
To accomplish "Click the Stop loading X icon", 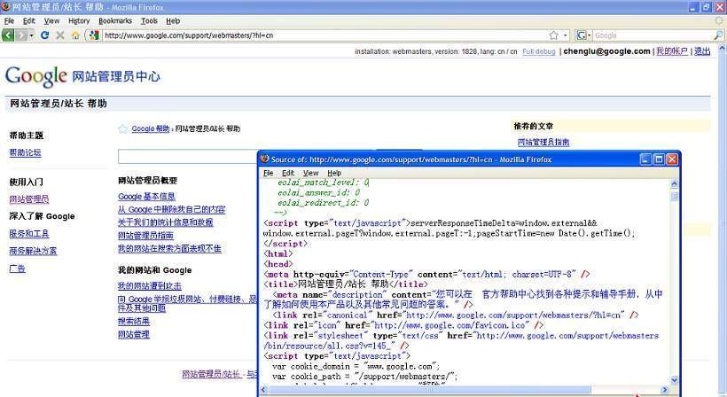I will [59, 35].
